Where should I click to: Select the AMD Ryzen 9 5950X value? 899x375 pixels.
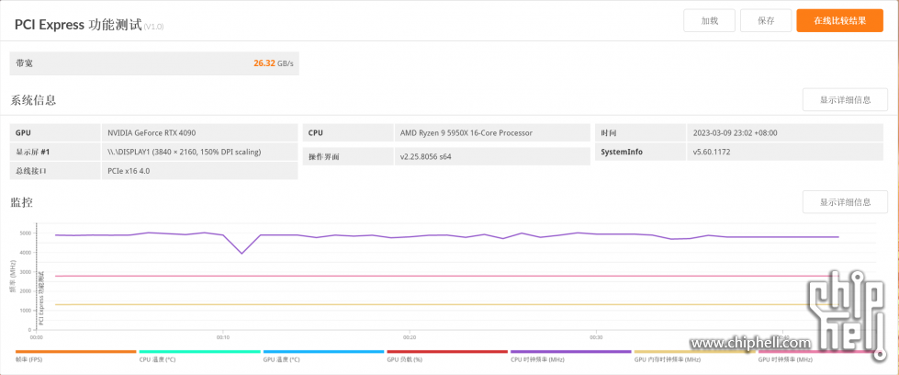[466, 132]
